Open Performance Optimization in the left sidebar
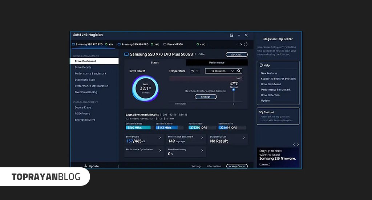The height and width of the screenshot is (200, 372). click(x=91, y=86)
